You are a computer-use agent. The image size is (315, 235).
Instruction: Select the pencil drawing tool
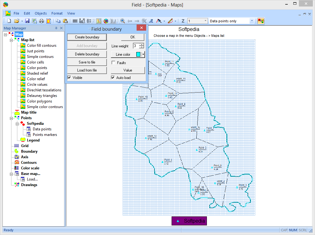[170, 21]
